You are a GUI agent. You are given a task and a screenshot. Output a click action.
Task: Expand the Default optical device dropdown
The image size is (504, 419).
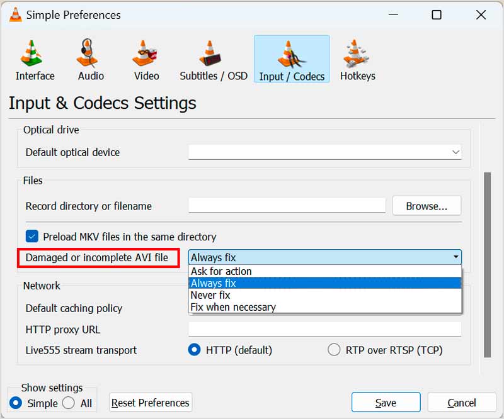455,152
